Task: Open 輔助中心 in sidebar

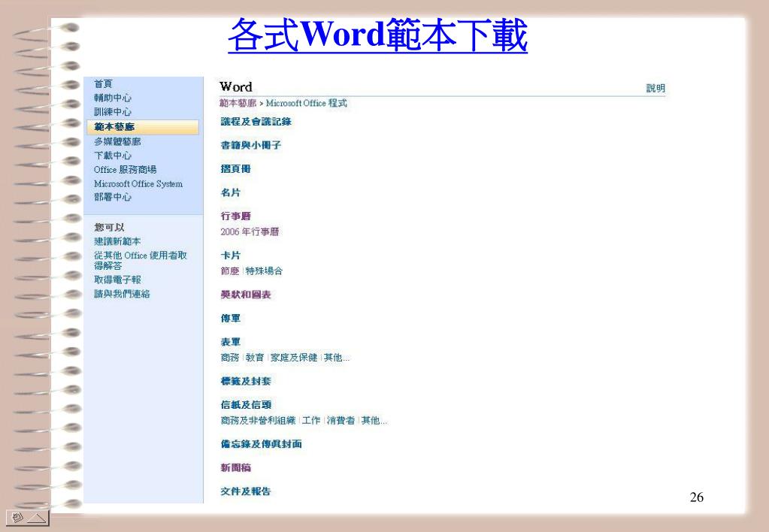Action: (x=112, y=98)
